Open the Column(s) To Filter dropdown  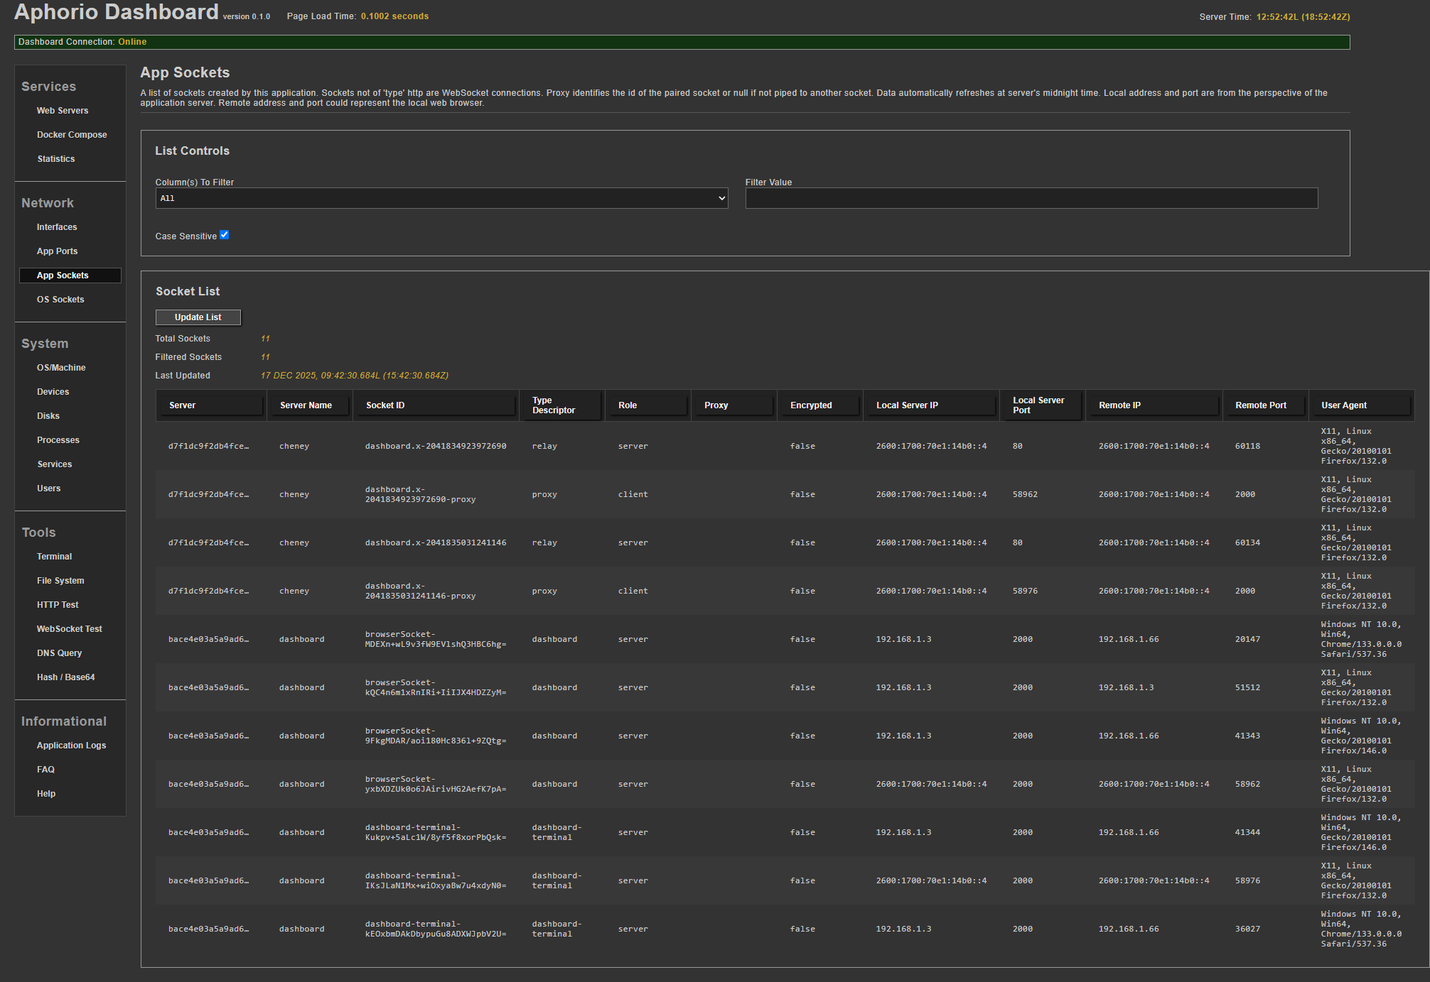coord(441,198)
